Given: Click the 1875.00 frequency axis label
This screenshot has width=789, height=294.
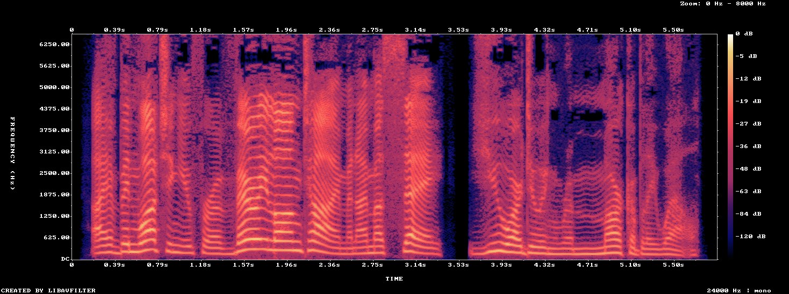Looking at the screenshot, I should [x=54, y=195].
